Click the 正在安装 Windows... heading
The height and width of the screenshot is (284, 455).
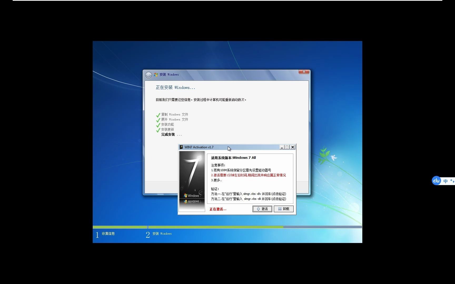click(x=175, y=88)
